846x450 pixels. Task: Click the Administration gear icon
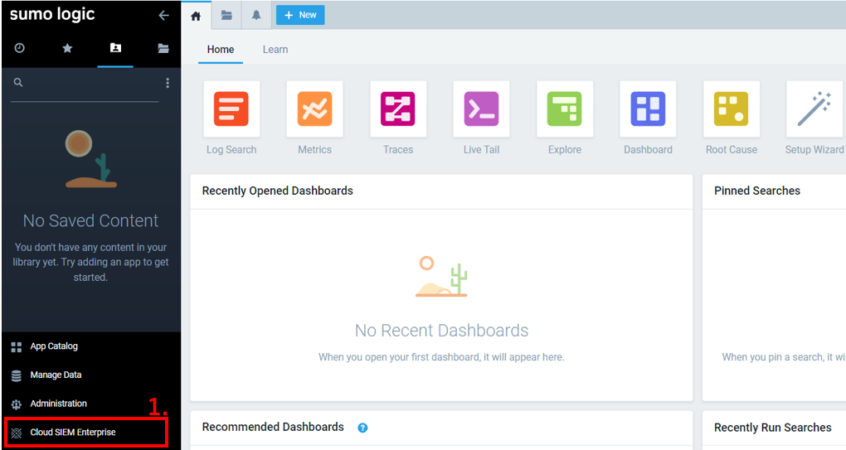(17, 404)
